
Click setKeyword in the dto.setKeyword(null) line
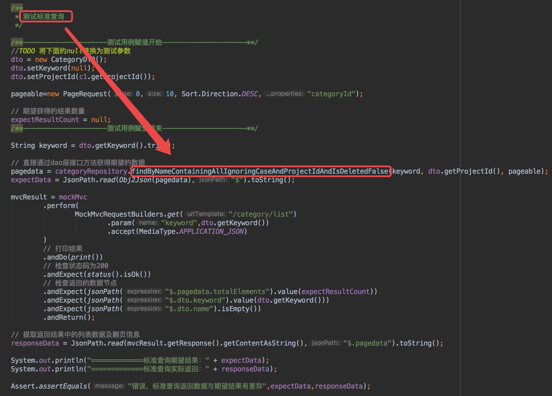[x=47, y=68]
